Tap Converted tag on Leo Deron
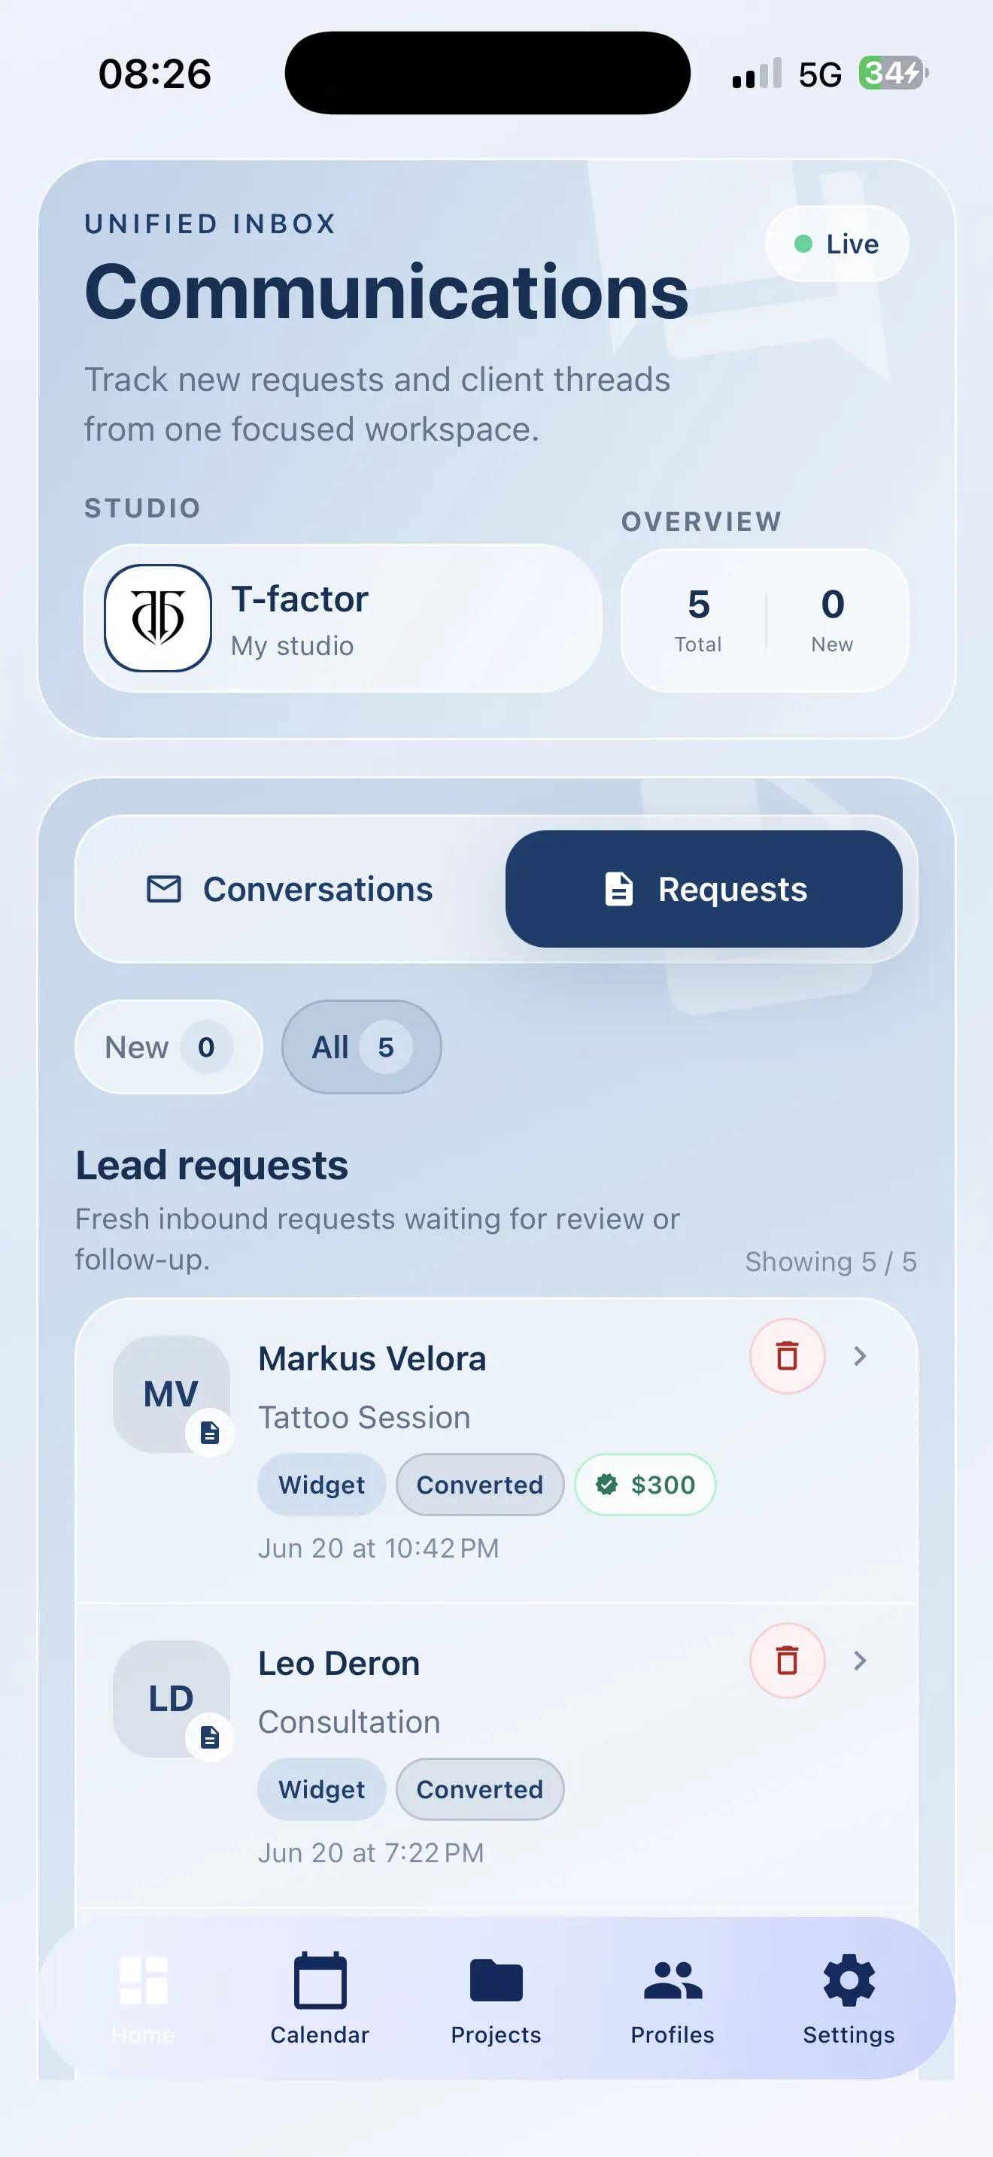The width and height of the screenshot is (993, 2157). click(480, 1789)
